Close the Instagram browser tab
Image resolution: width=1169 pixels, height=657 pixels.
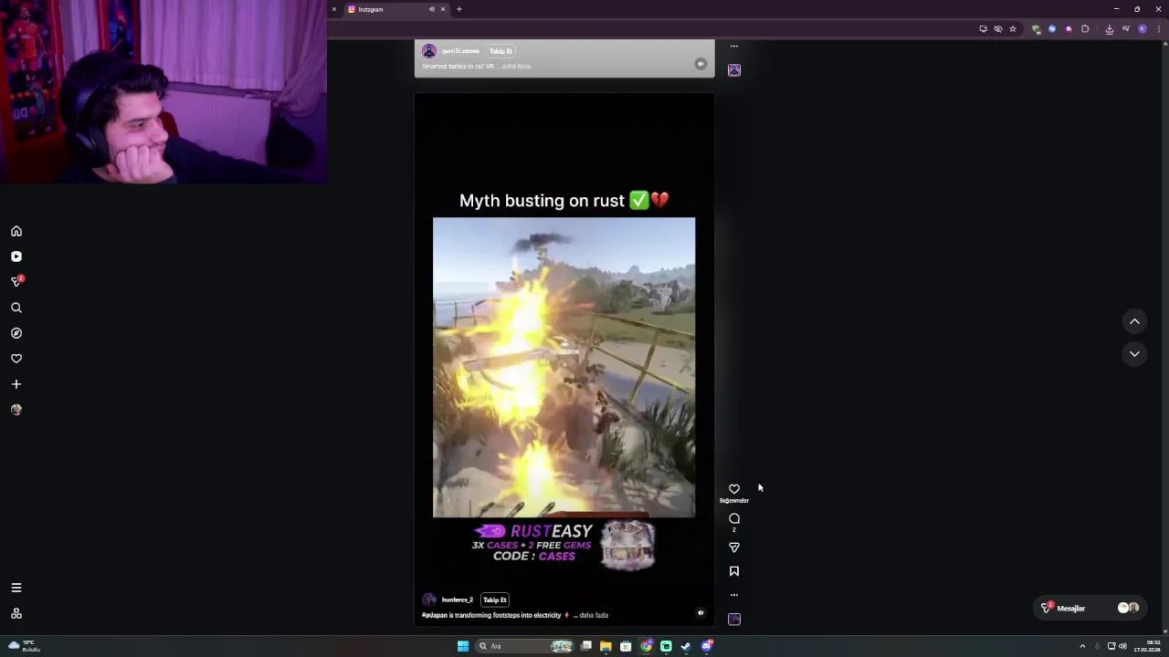pyautogui.click(x=443, y=9)
